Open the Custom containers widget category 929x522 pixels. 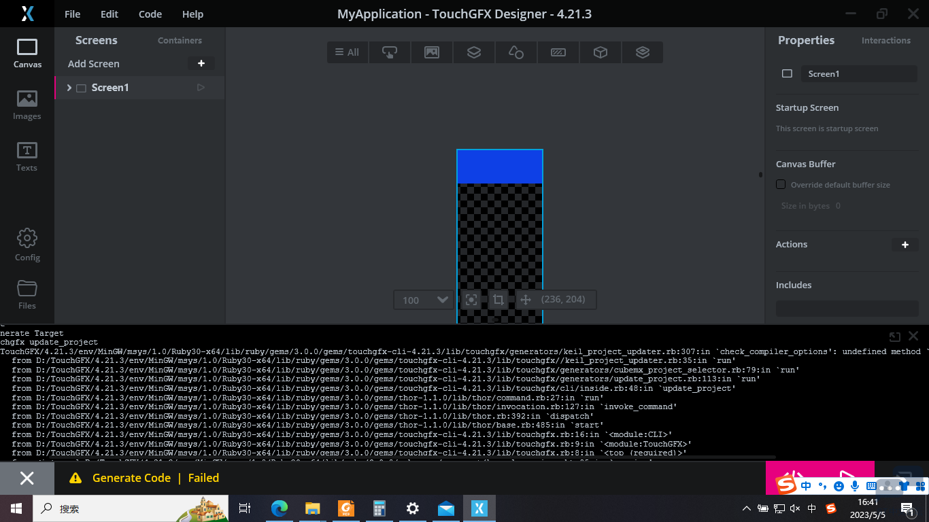tap(643, 52)
